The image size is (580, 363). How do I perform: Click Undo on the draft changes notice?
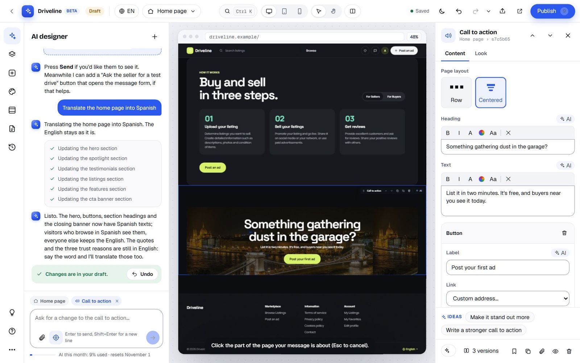pyautogui.click(x=142, y=274)
